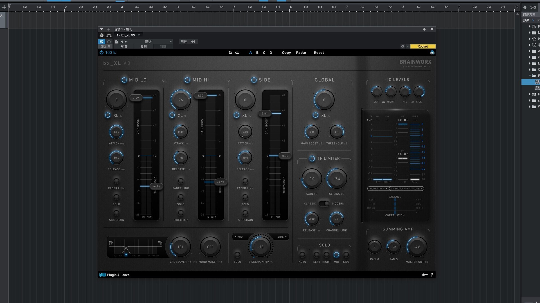Click the redo arrow in the plugin toolbar
The image size is (540, 303).
click(237, 52)
